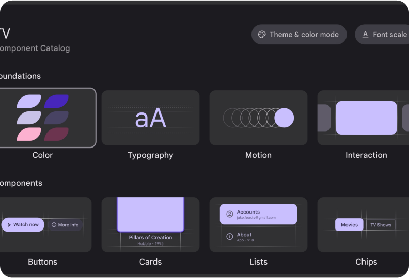Viewport: 409px width, 278px height.
Task: Click the Font scale button
Action: [x=383, y=35]
